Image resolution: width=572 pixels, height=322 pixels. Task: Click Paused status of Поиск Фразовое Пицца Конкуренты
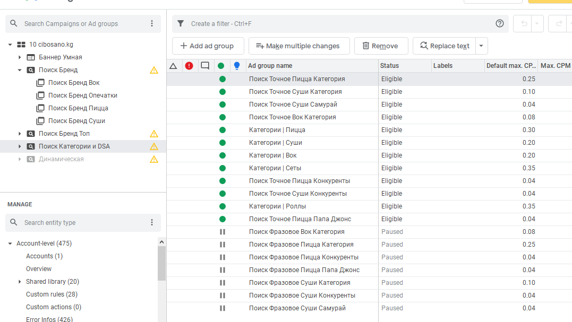[392, 257]
